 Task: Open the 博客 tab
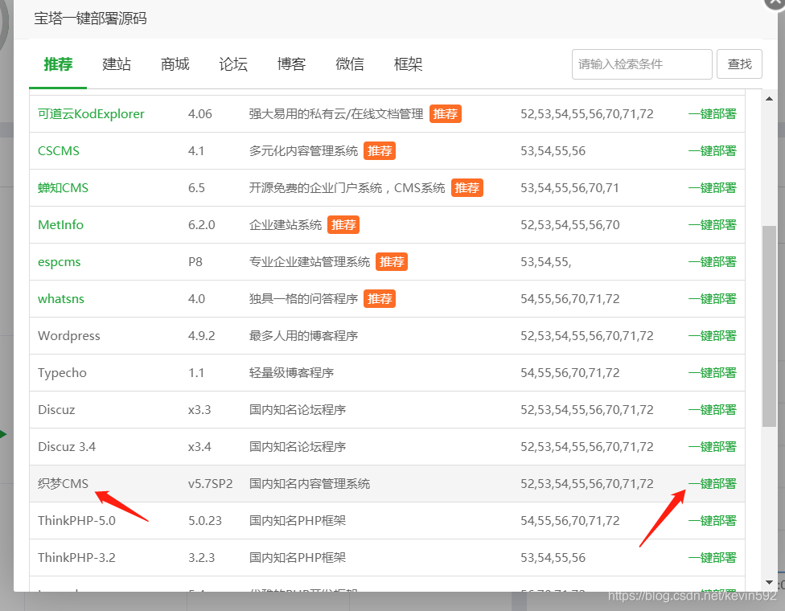click(292, 64)
